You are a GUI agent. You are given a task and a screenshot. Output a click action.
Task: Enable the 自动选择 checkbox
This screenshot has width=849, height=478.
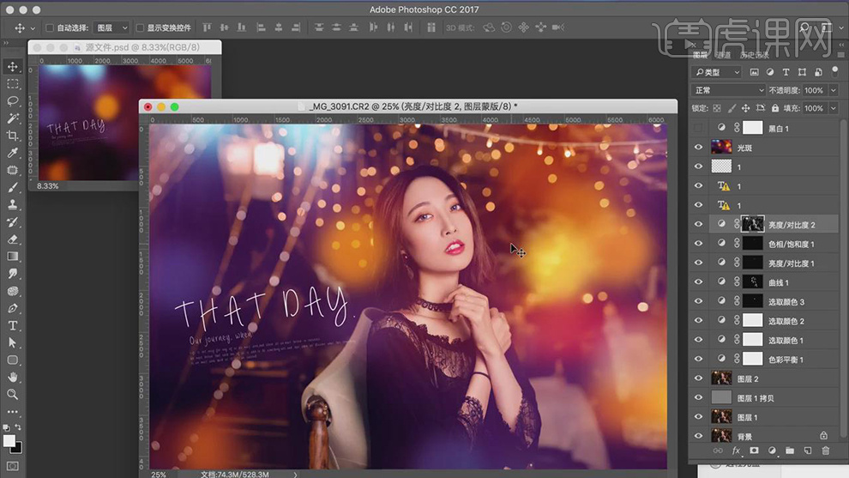point(49,28)
